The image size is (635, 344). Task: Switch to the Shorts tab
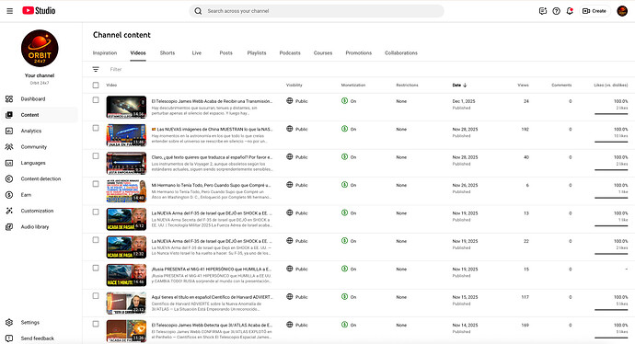pyautogui.click(x=167, y=53)
